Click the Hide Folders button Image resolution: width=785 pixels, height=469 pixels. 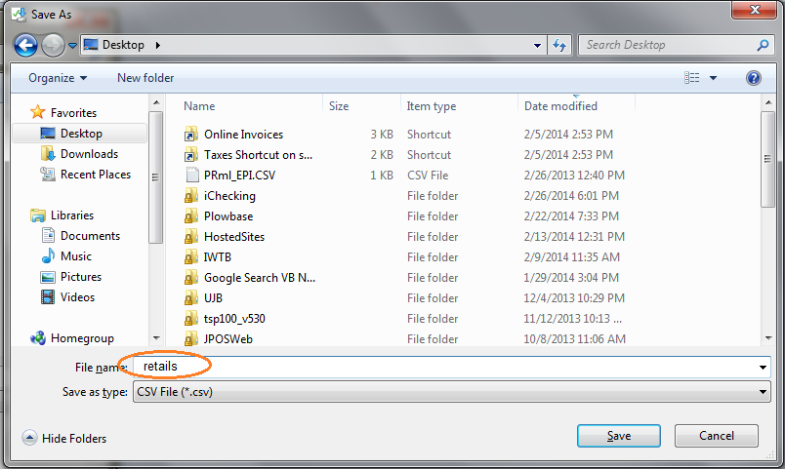coord(64,439)
